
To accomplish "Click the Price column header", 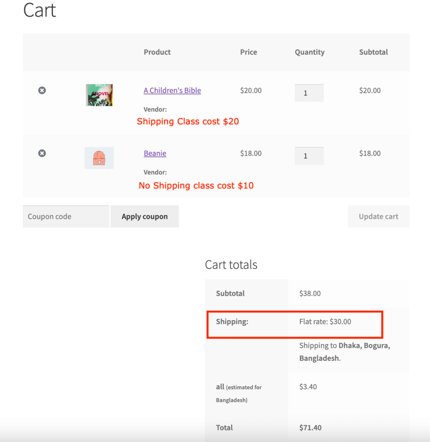I will point(248,52).
